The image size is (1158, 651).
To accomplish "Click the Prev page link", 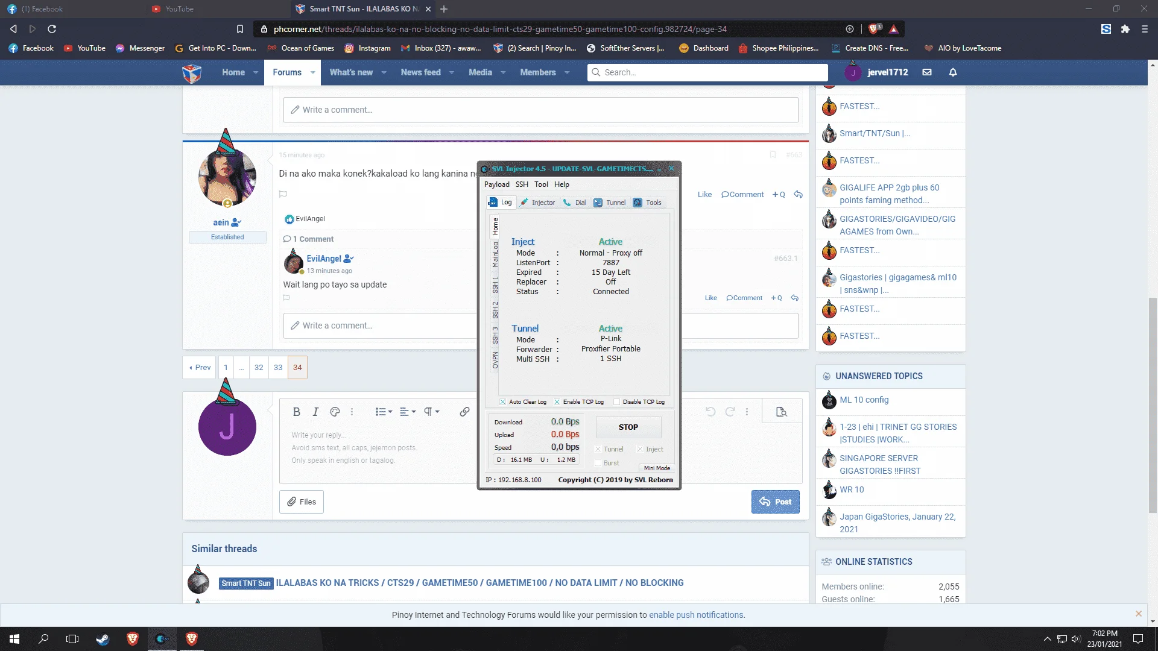I will tap(200, 367).
